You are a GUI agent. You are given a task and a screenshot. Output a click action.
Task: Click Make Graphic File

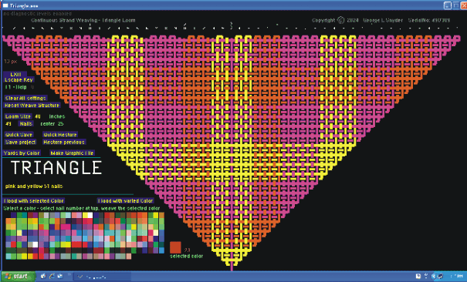coord(72,153)
